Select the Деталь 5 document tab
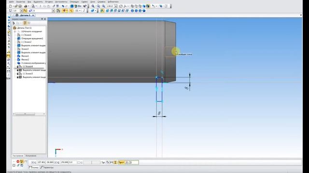The image size is (309, 173). pos(23,15)
